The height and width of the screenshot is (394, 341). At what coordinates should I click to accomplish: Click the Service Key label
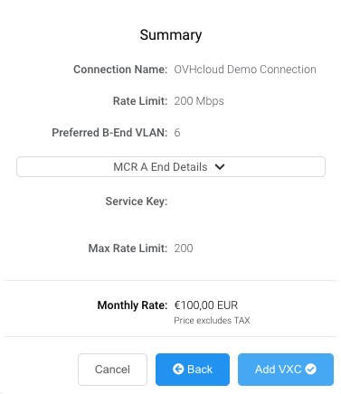pos(137,202)
